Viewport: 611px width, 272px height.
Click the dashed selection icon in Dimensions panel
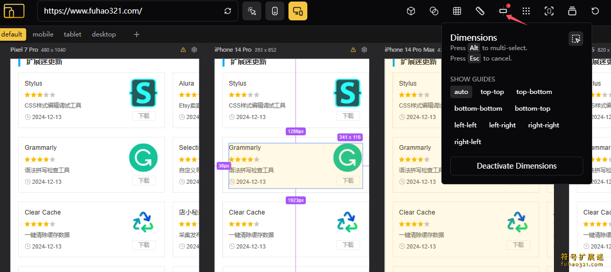[575, 39]
